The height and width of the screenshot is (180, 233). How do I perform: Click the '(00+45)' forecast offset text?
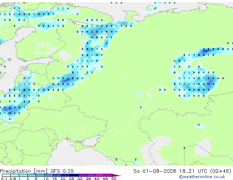pyautogui.click(x=221, y=171)
